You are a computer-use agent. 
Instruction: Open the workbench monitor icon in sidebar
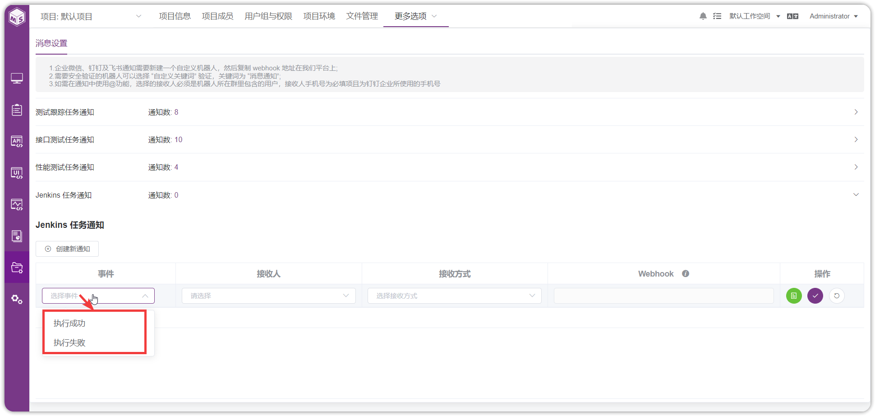coord(17,79)
